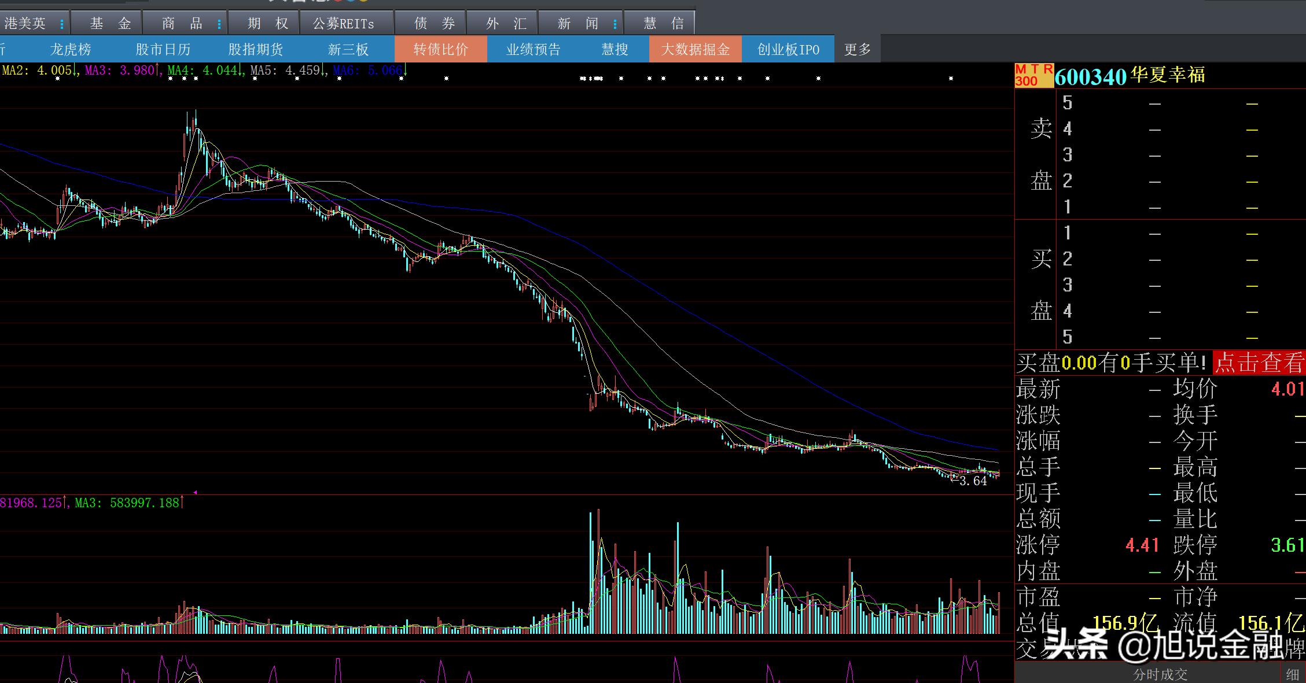Expand the 新闻 tab dots menu
This screenshot has height=683, width=1306.
[615, 24]
